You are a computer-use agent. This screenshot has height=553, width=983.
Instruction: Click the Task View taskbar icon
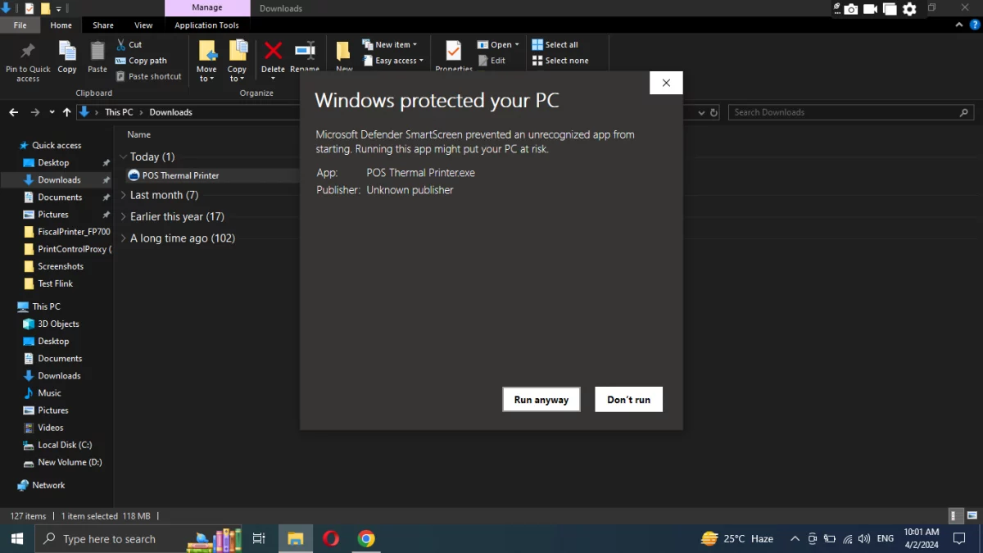pyautogui.click(x=259, y=538)
